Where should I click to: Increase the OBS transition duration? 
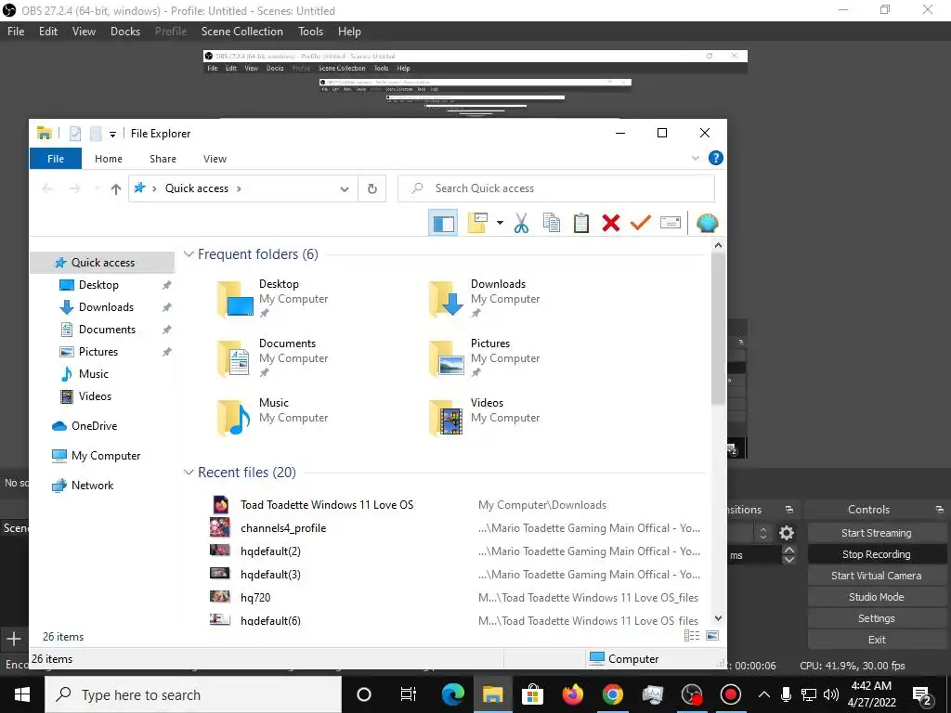[x=789, y=550]
